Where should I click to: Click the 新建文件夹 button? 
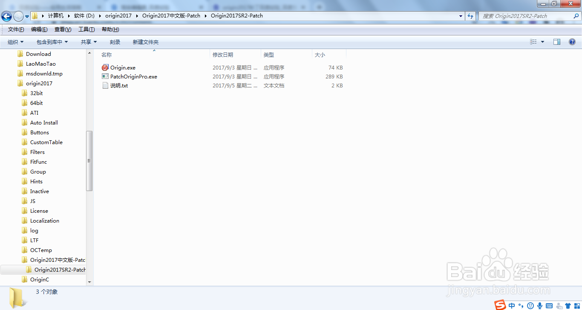(x=145, y=42)
